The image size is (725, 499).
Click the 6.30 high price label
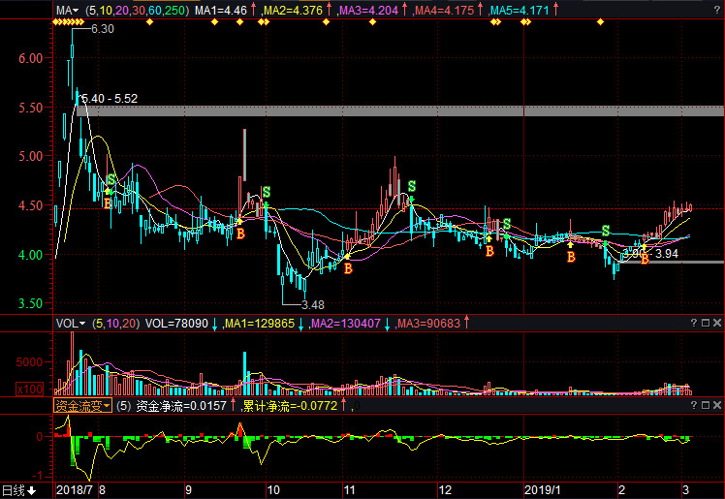(x=102, y=29)
